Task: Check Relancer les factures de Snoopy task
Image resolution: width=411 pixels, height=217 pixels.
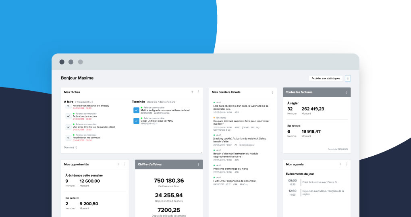Action: 68,106
